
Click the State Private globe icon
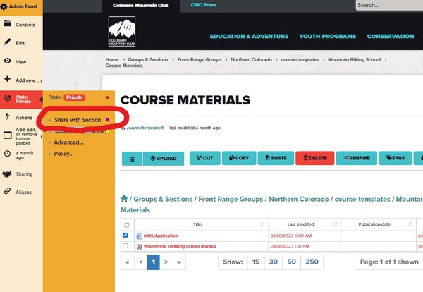coord(8,98)
